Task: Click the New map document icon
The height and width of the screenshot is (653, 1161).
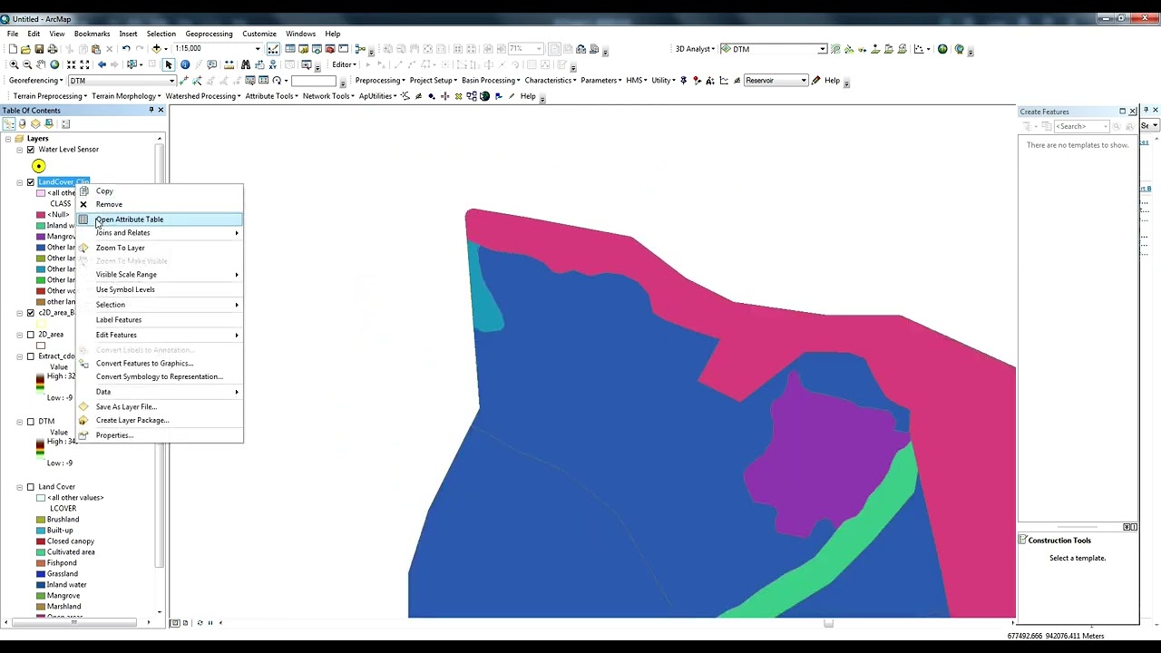Action: coord(13,49)
